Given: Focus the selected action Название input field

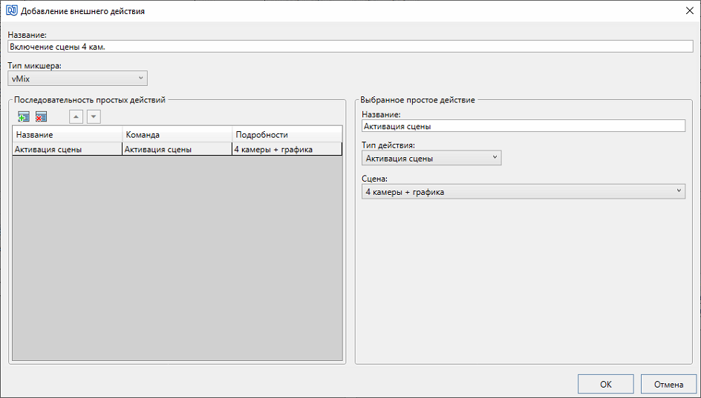Looking at the screenshot, I should tap(524, 126).
